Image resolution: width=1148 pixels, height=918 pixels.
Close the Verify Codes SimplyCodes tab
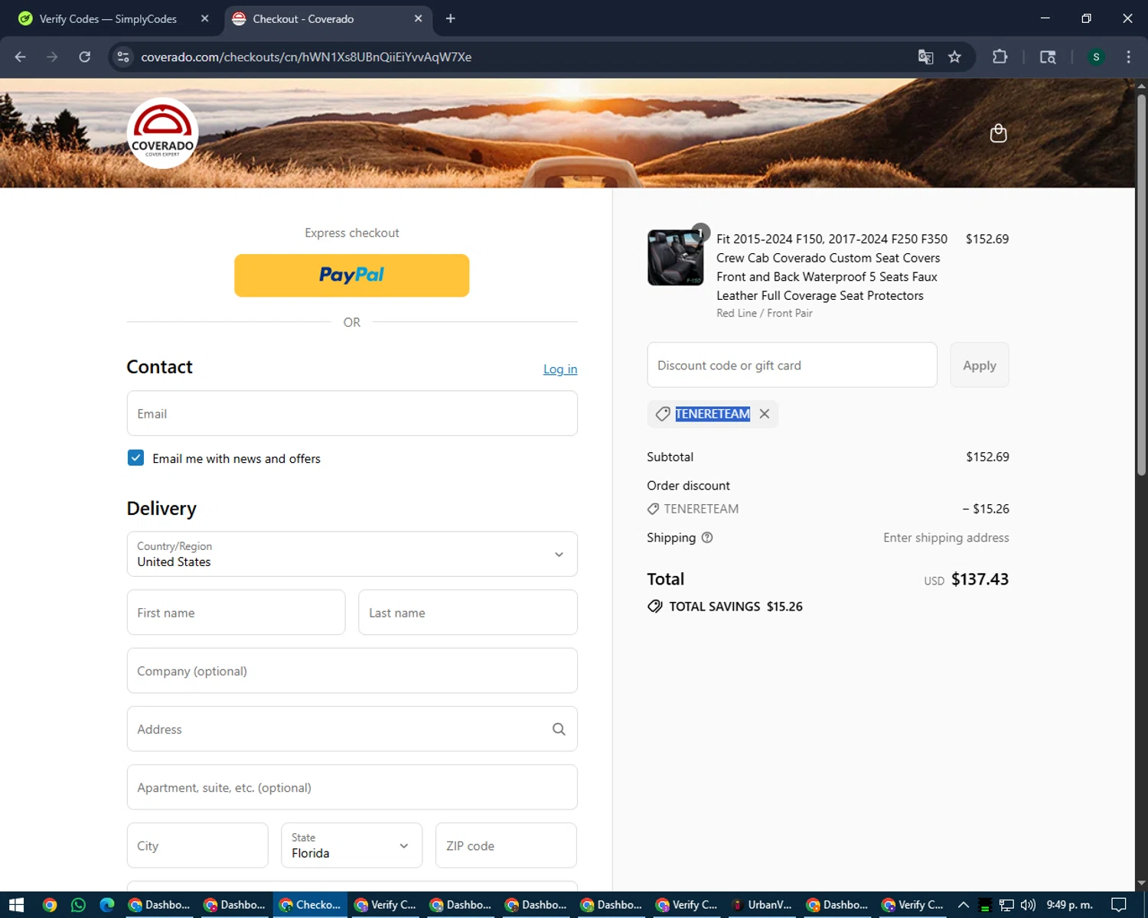(x=204, y=18)
